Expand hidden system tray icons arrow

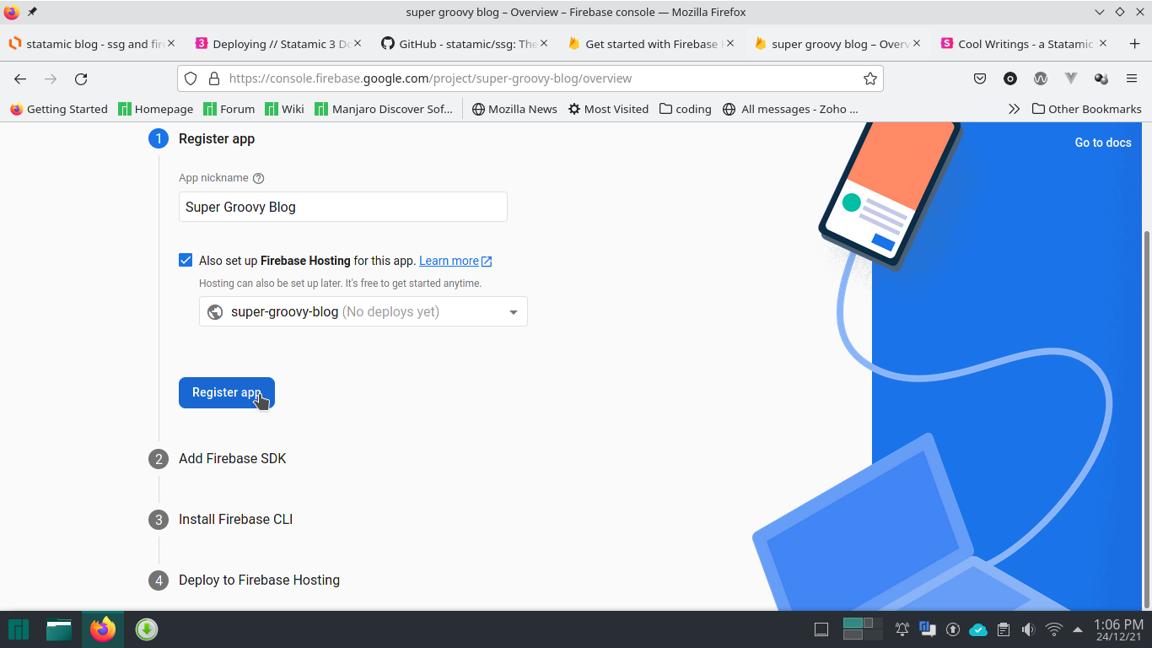(x=1077, y=629)
